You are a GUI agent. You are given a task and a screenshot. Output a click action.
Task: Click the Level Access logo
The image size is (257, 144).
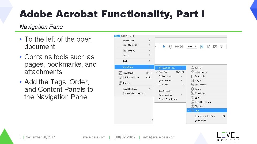pyautogui.click(x=228, y=137)
